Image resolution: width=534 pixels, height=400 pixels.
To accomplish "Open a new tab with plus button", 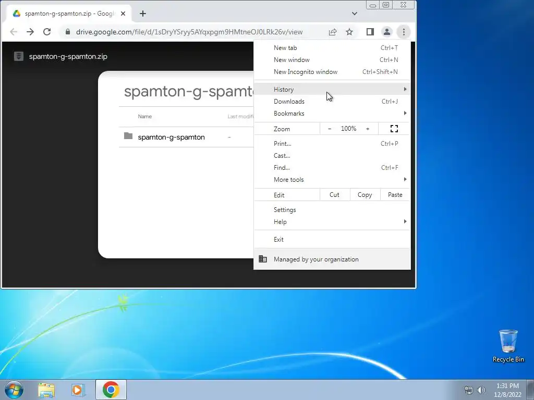I will coord(143,14).
